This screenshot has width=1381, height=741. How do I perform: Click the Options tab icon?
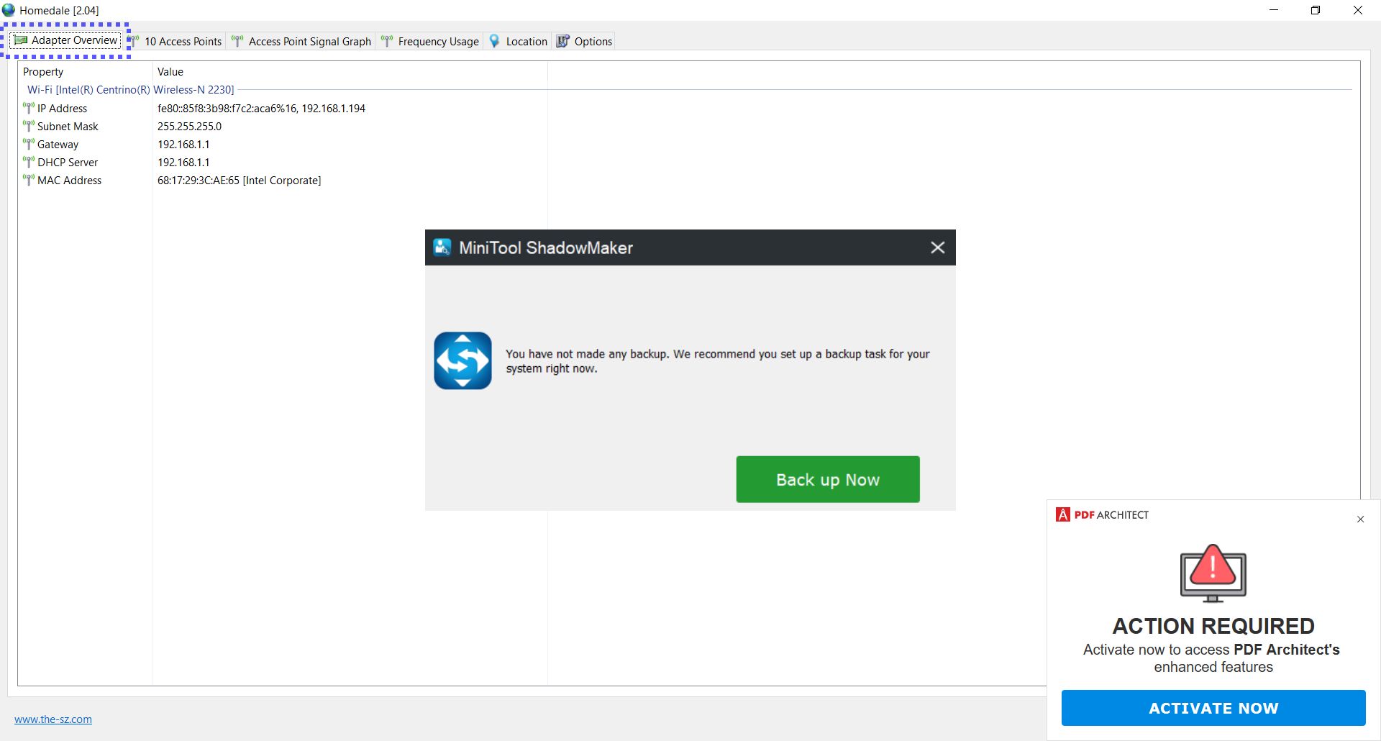click(563, 41)
